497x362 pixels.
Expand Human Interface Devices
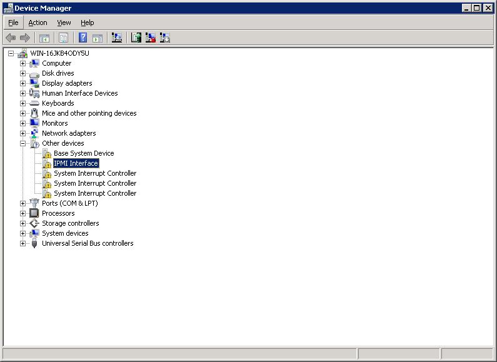(23, 93)
